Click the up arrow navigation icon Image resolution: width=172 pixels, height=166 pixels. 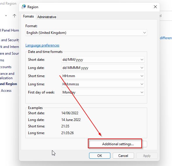(14, 16)
